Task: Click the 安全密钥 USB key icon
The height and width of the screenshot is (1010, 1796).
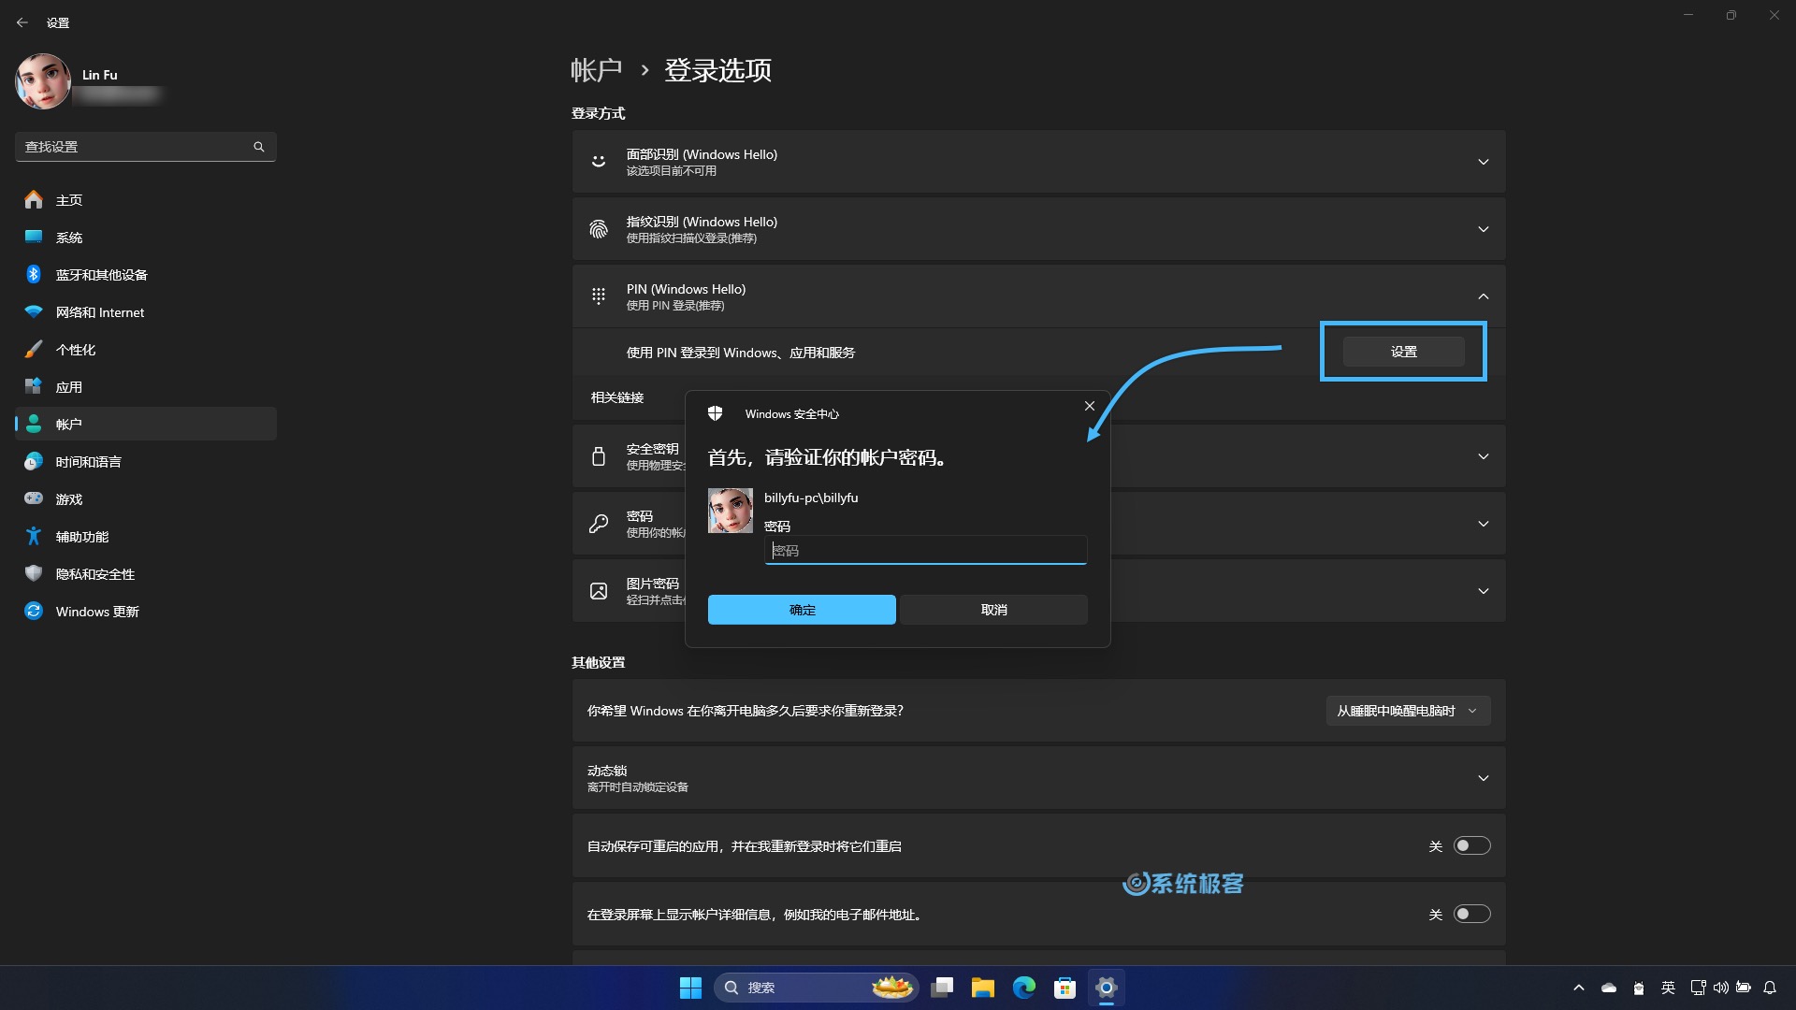Action: (599, 456)
